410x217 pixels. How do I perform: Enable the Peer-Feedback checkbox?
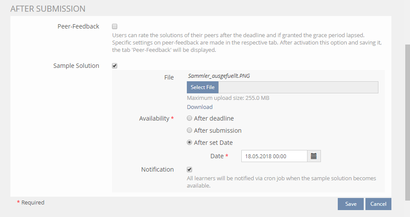[115, 26]
